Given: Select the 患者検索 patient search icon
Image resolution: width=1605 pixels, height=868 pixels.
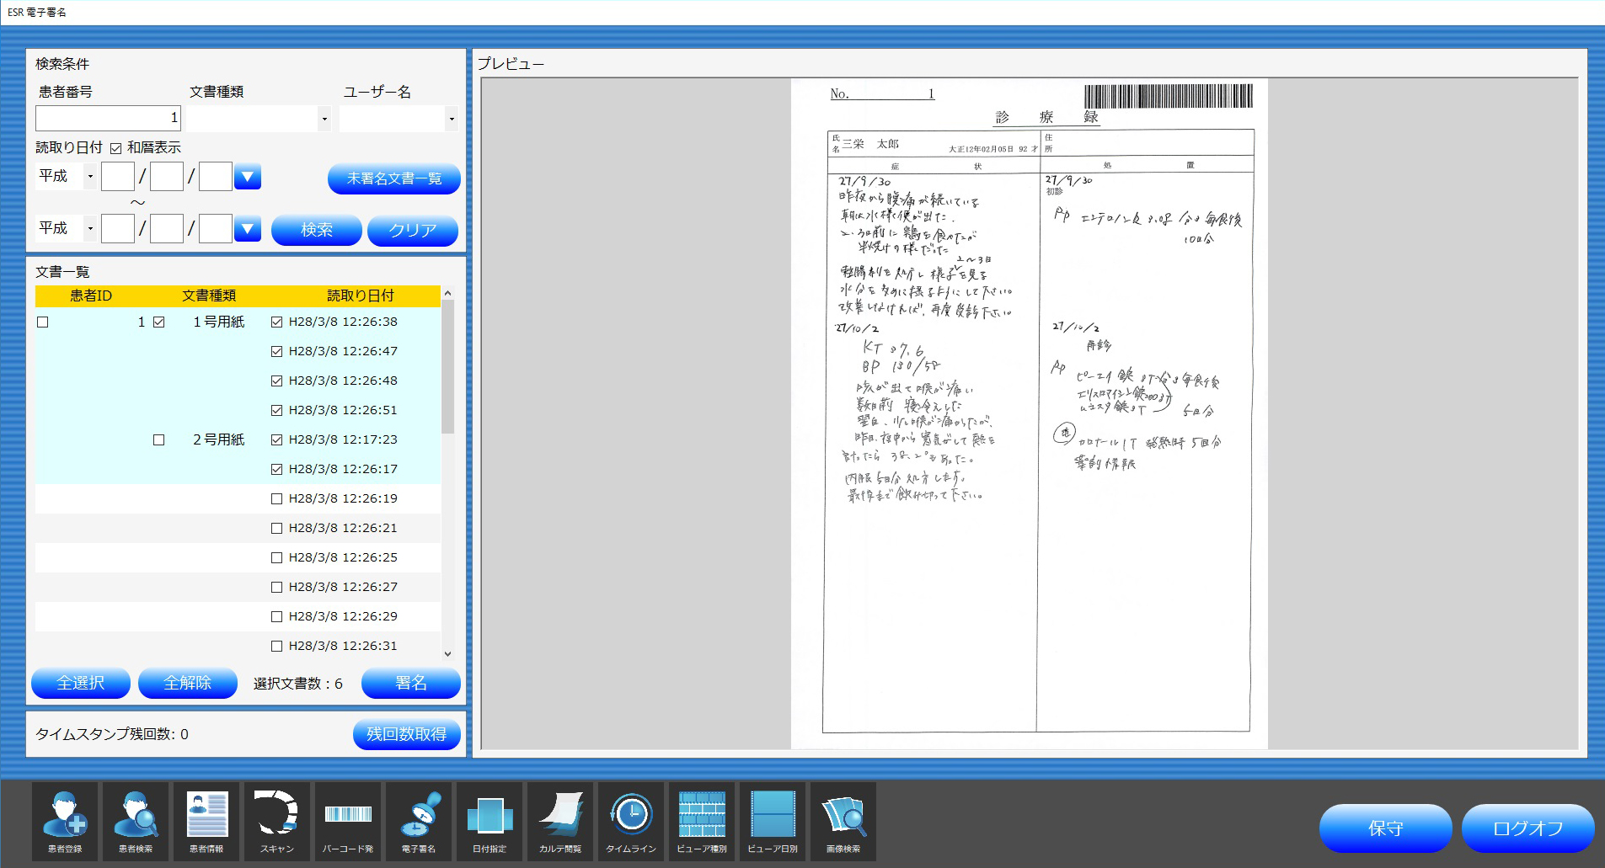Looking at the screenshot, I should click(136, 822).
